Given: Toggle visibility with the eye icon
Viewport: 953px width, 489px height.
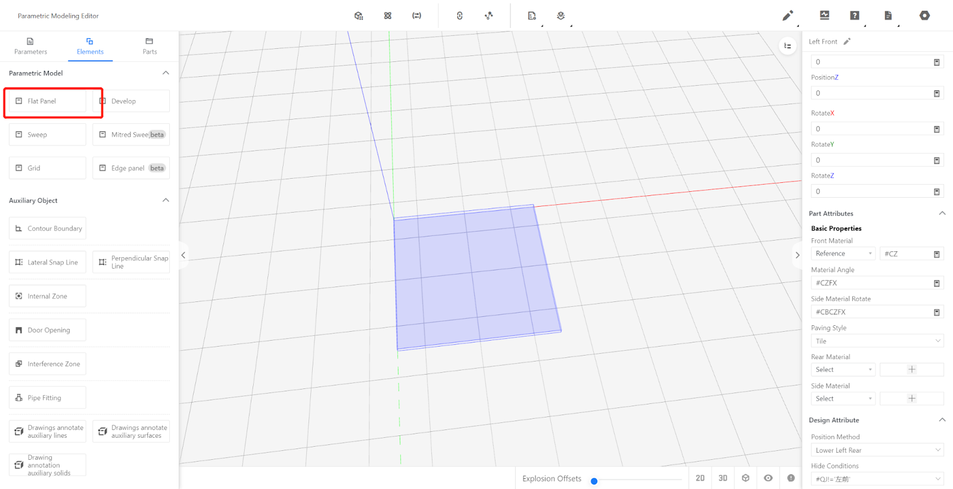Looking at the screenshot, I should click(x=768, y=478).
